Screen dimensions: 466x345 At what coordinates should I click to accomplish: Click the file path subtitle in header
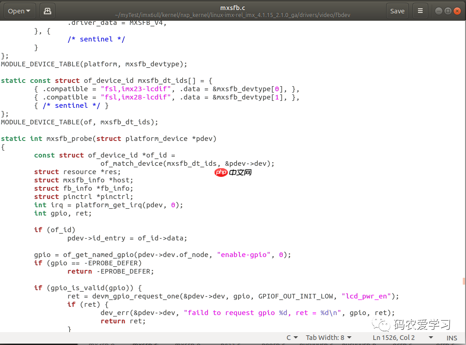(x=233, y=15)
